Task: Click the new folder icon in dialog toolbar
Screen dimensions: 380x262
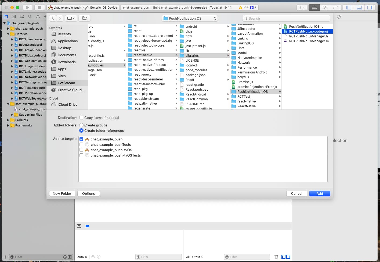Action: (x=85, y=18)
